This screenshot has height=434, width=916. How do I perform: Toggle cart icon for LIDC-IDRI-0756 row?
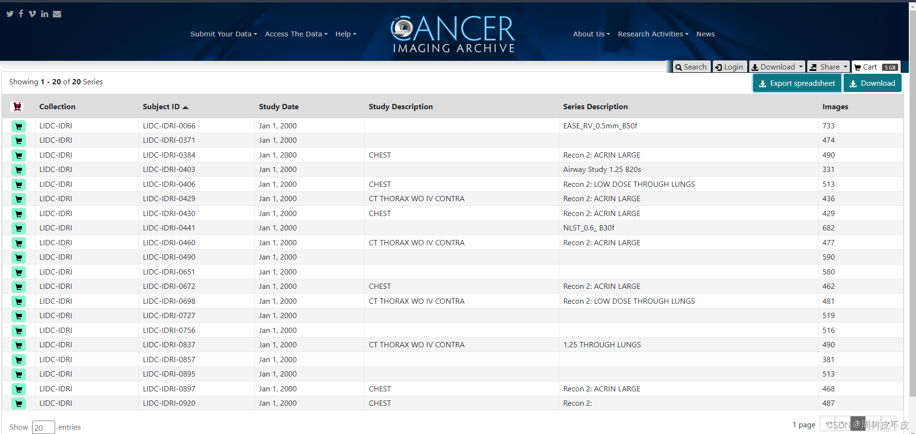pos(19,331)
